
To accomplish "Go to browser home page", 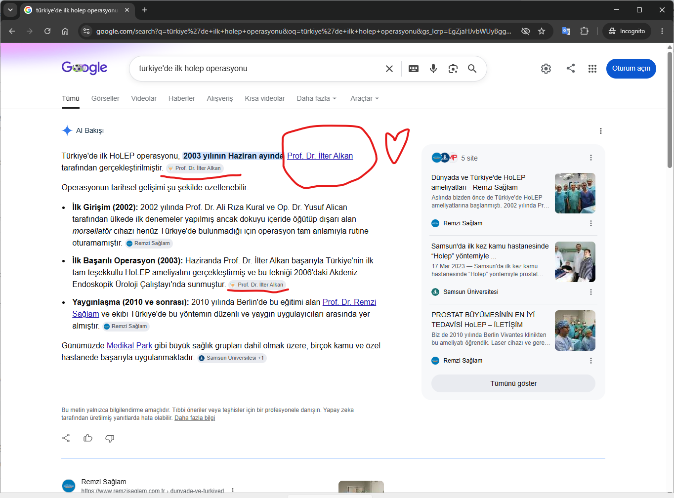I will pyautogui.click(x=65, y=31).
